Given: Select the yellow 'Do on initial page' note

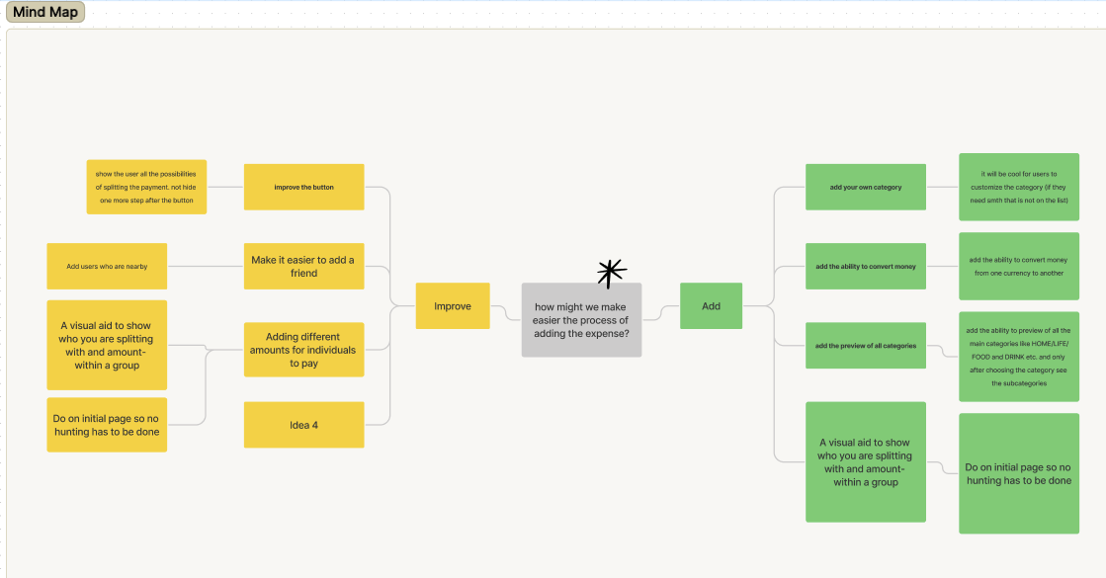Looking at the screenshot, I should pyautogui.click(x=107, y=425).
